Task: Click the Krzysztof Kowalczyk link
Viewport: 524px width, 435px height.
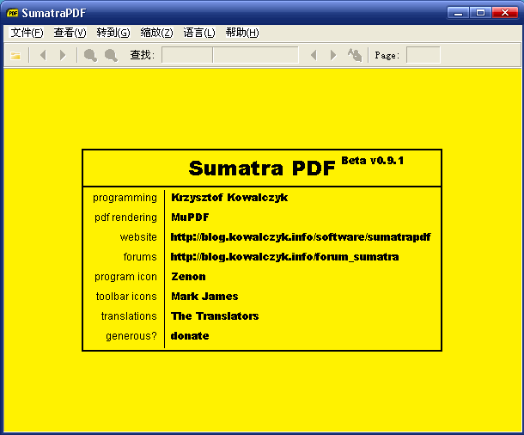Action: tap(229, 198)
